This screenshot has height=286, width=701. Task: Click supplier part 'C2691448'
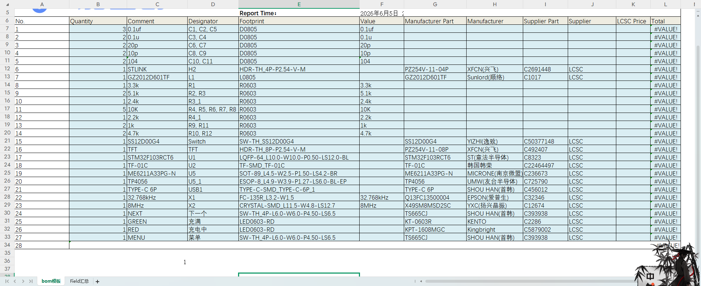545,69
